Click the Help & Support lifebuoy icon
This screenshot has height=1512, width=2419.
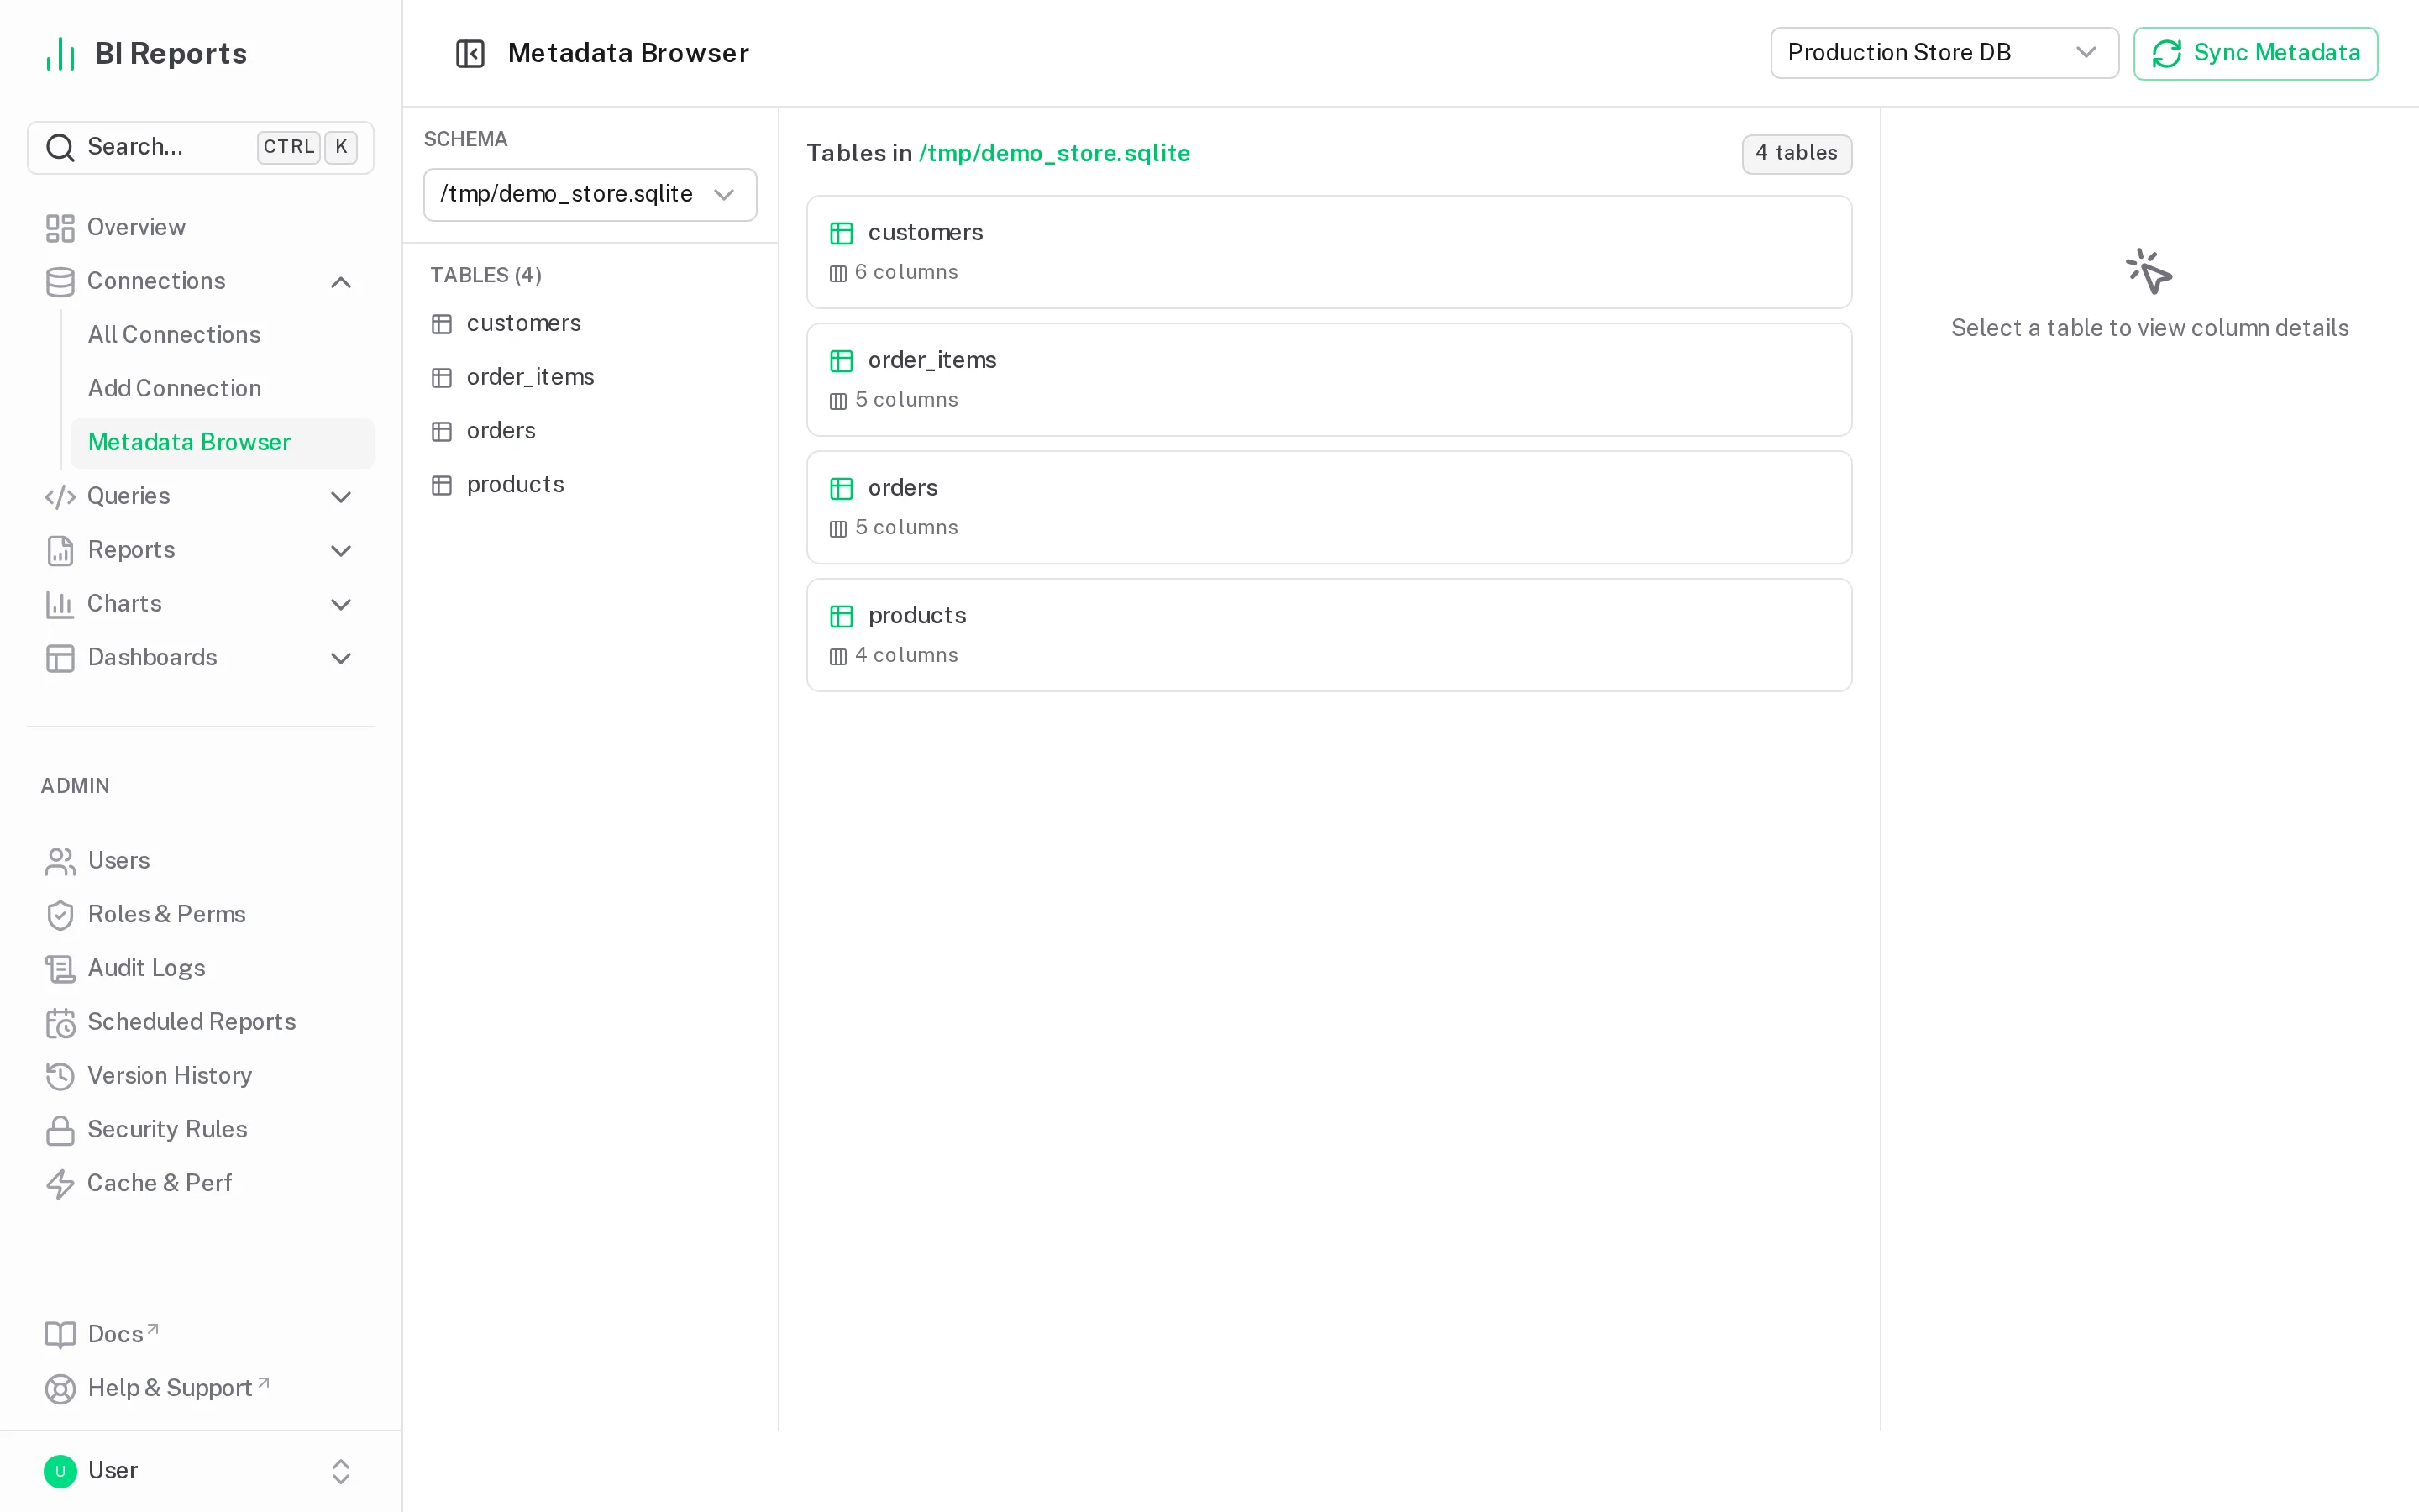60,1389
